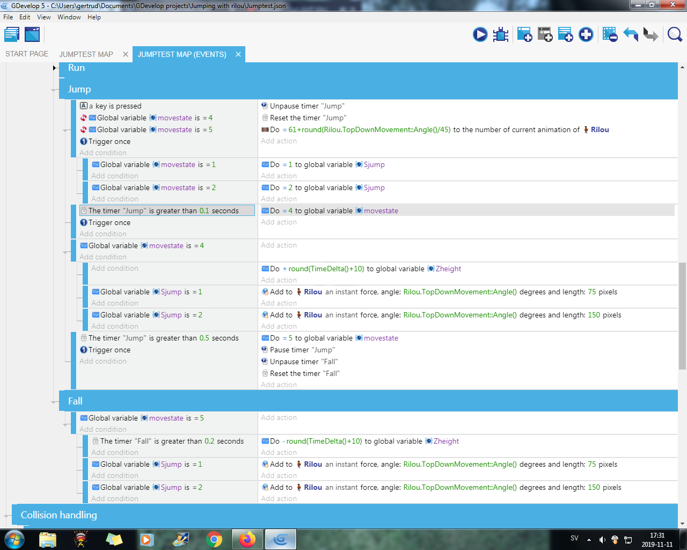Switch to the START PAGE tab
Image resolution: width=687 pixels, height=550 pixels.
(26, 54)
